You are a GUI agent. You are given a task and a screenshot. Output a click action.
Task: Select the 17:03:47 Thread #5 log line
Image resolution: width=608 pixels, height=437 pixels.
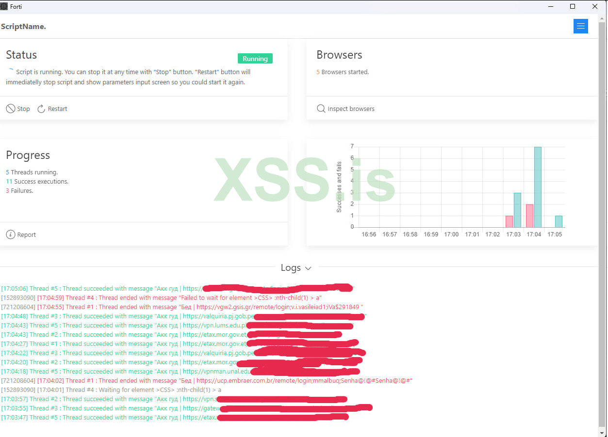coord(175,417)
